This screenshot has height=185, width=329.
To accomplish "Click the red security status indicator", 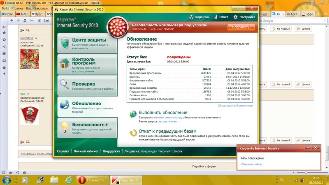I will point(117,27).
